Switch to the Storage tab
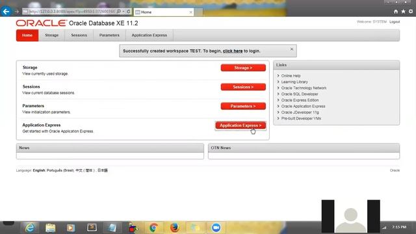Viewport: 416px width, 234px height. click(x=52, y=35)
